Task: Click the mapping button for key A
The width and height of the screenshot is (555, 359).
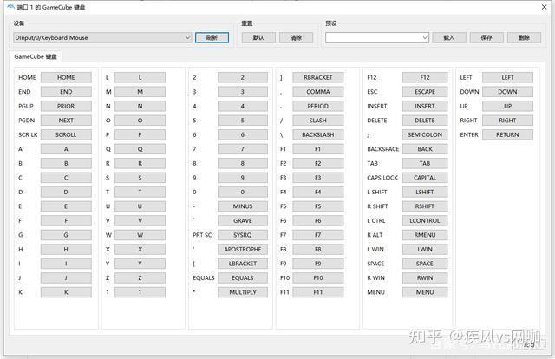Action: coord(66,149)
